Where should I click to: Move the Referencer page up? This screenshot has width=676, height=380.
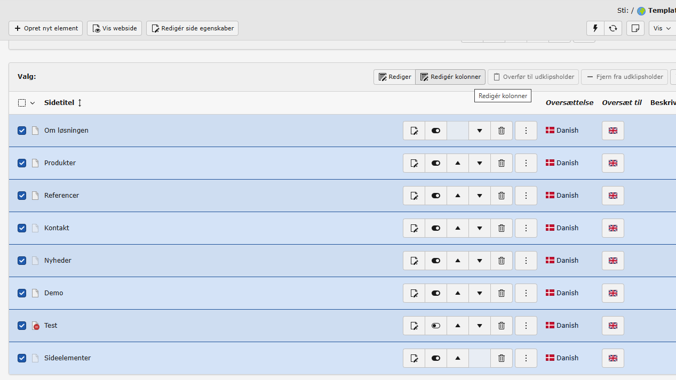coord(458,196)
